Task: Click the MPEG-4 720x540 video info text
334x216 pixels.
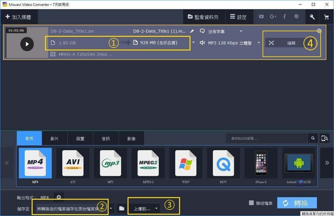Action: coord(85,54)
